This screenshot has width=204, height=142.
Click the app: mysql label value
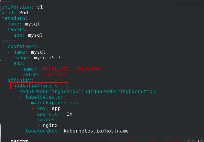coord(35,35)
